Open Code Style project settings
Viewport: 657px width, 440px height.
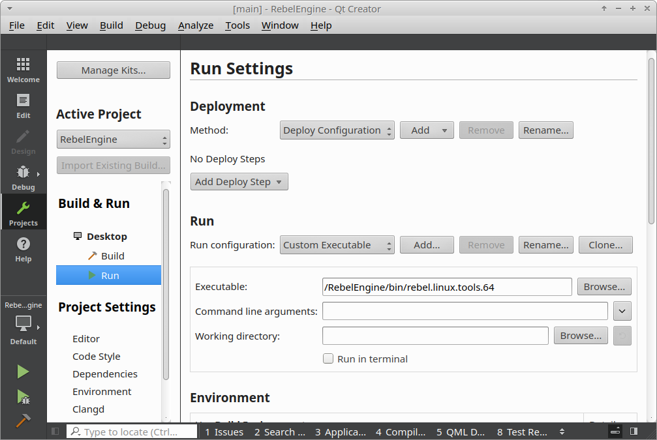coord(97,357)
